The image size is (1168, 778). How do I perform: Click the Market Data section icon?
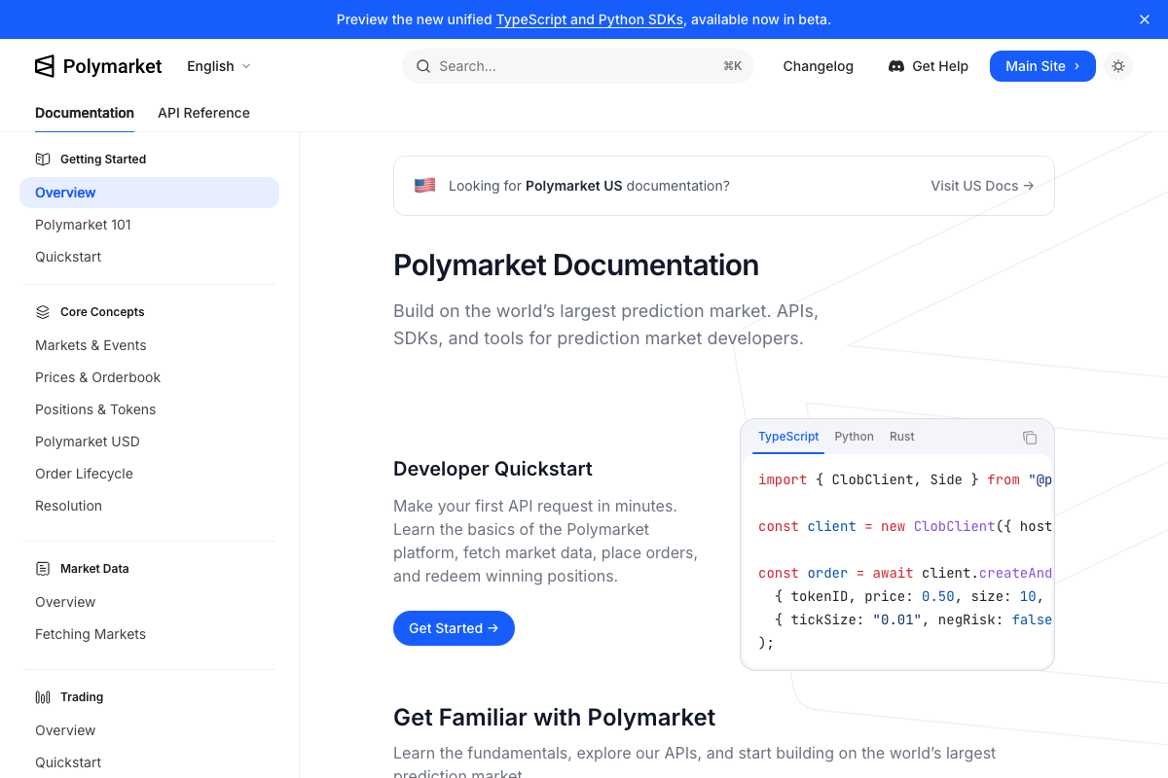(x=43, y=569)
